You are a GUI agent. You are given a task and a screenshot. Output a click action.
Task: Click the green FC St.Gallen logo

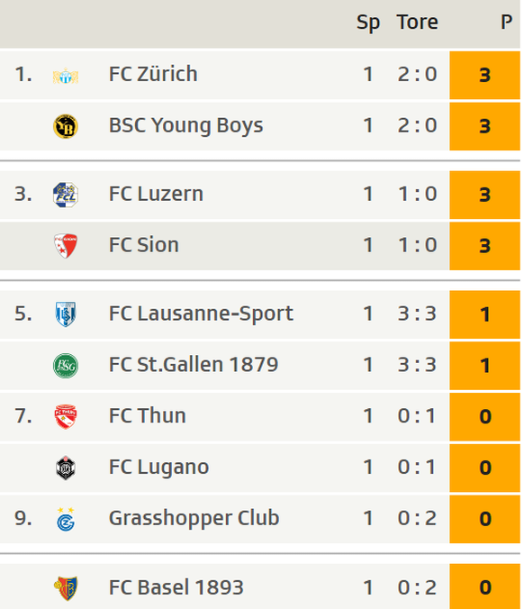66,366
